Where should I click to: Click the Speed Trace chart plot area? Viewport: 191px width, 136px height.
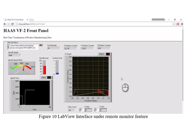click(35, 93)
